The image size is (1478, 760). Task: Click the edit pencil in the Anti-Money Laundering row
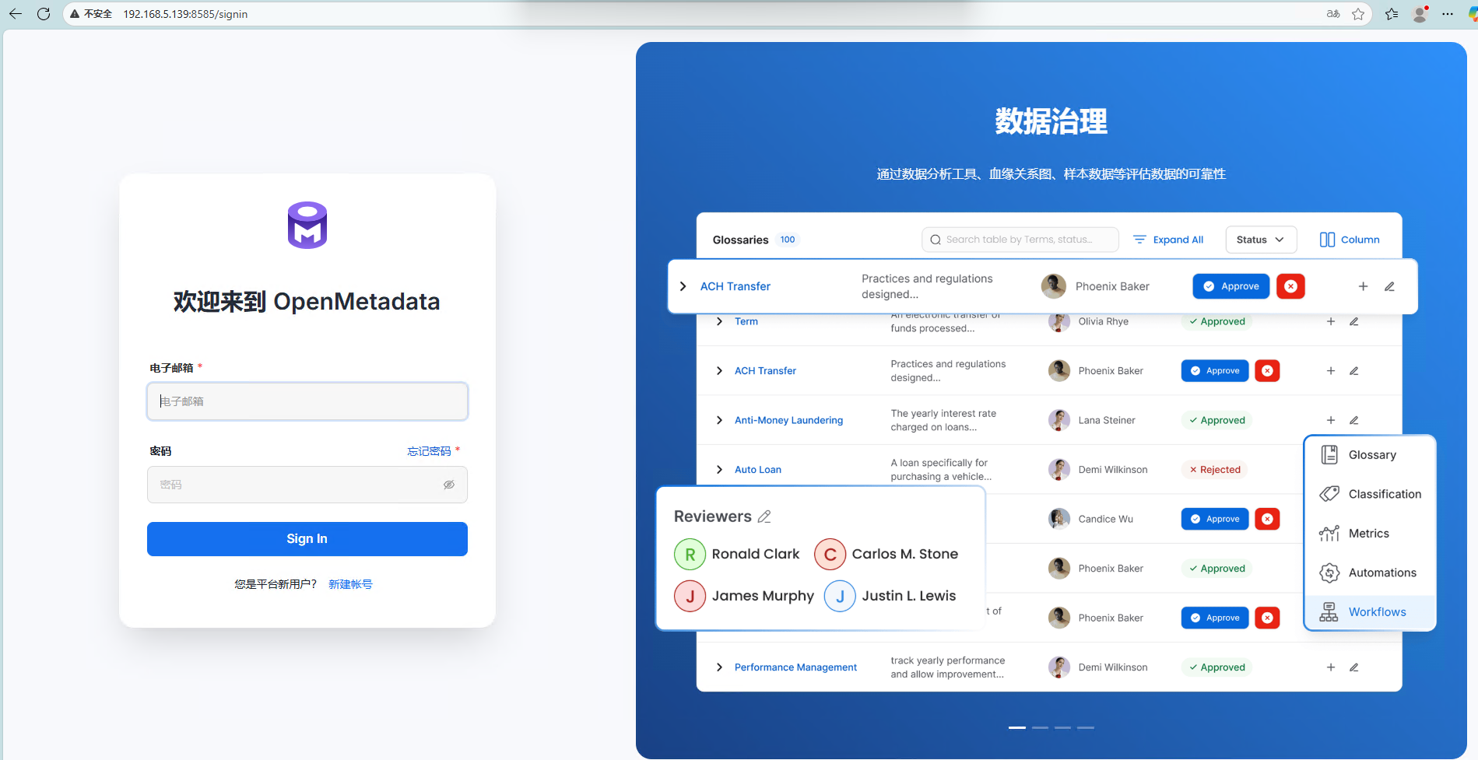pos(1354,420)
